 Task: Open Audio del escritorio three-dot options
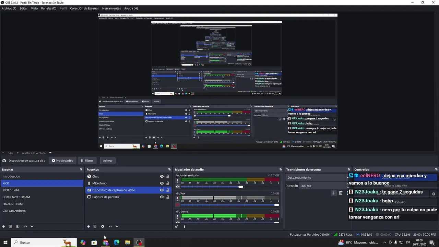[x=177, y=181]
